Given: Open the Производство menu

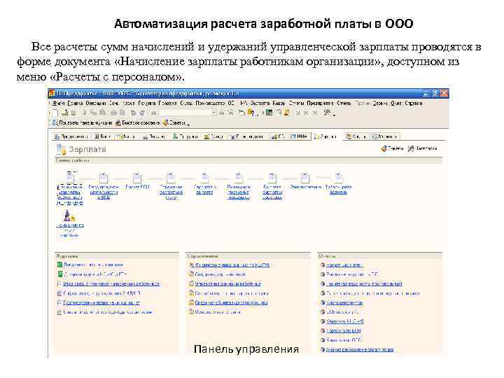Looking at the screenshot, I should point(210,103).
